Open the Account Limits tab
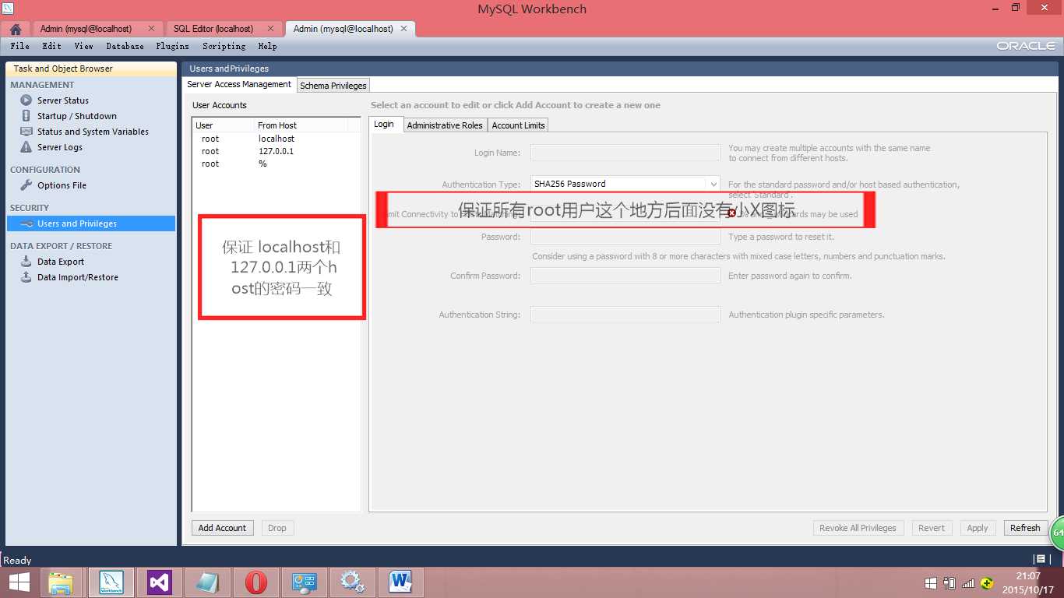This screenshot has width=1064, height=598. point(518,125)
